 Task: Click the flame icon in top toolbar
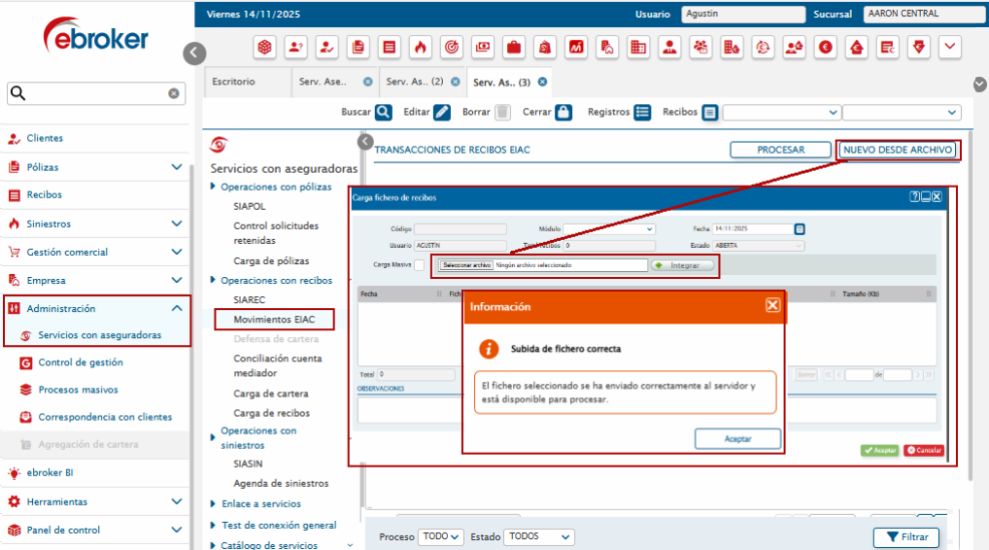420,47
